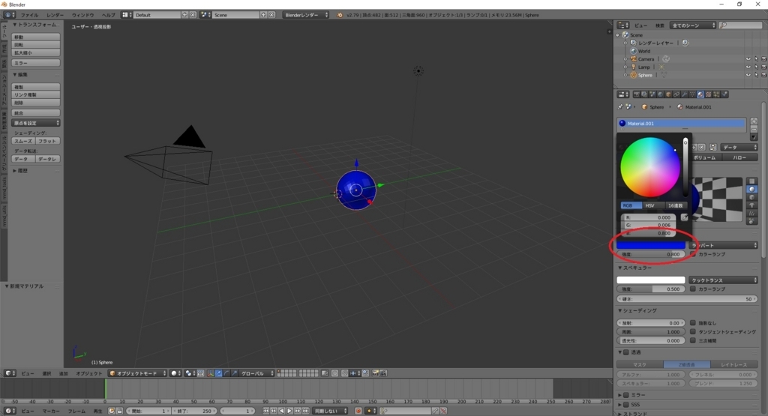768x416 pixels.
Task: Open the Object Data properties tab icon
Action: (692, 94)
